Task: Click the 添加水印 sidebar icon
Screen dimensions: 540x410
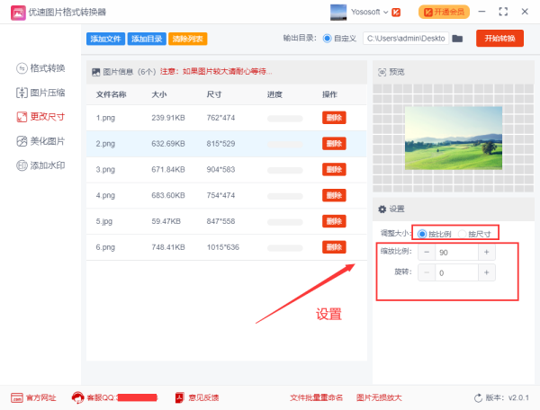Action: [22, 165]
